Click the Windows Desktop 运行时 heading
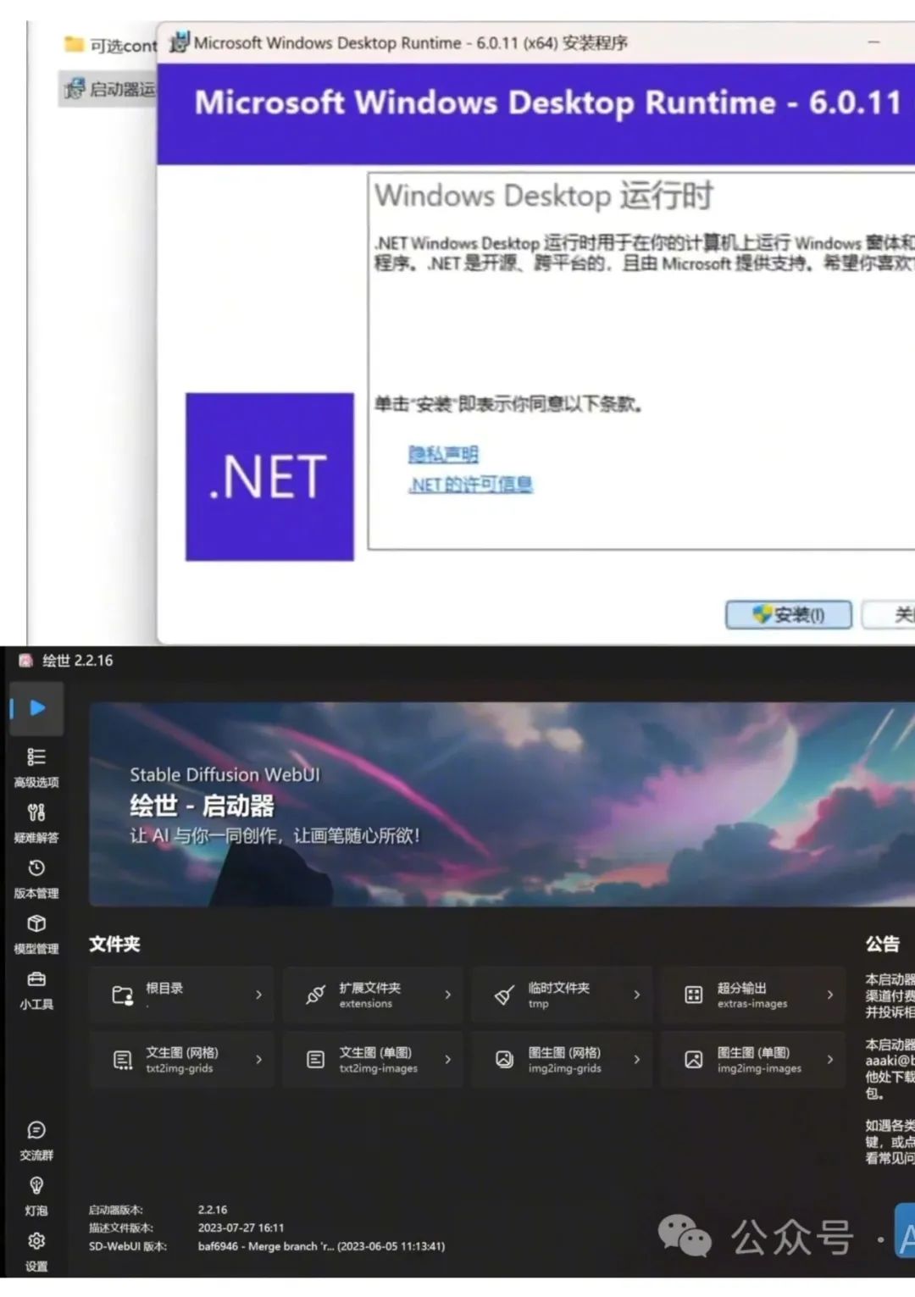The width and height of the screenshot is (915, 1297). (544, 196)
